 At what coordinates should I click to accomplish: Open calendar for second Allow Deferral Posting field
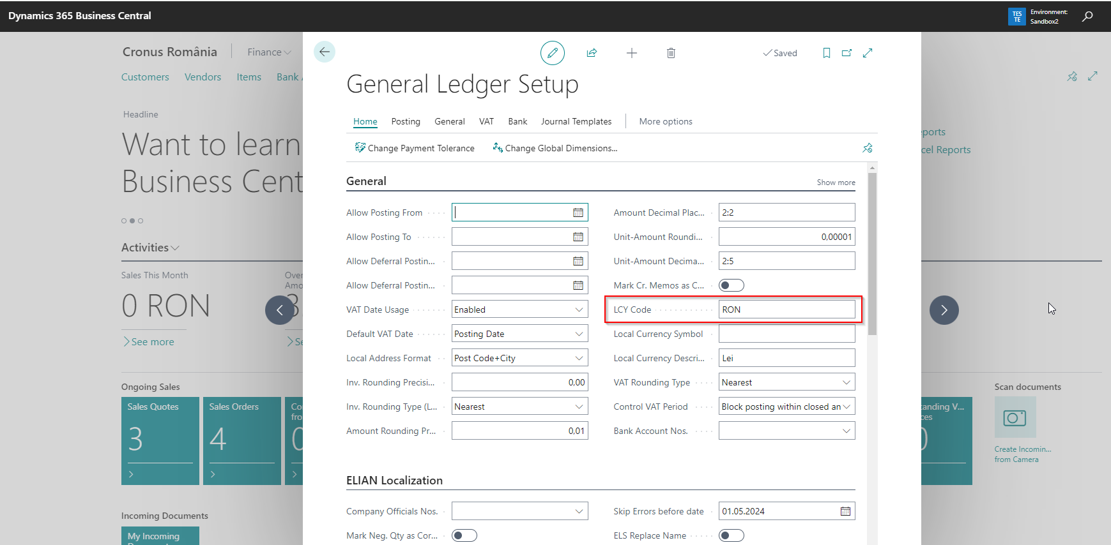click(578, 285)
